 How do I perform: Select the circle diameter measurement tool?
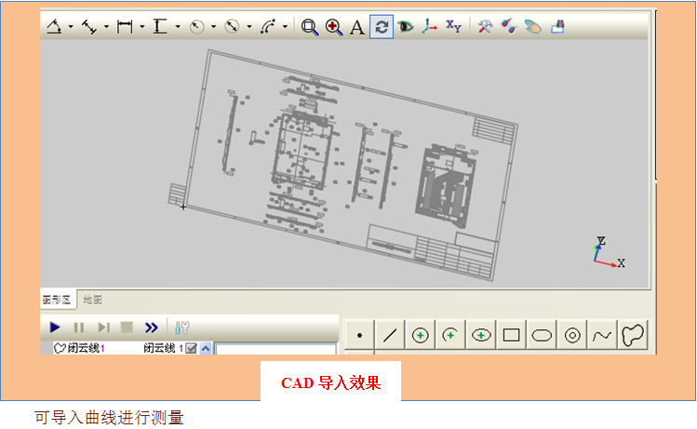[232, 27]
